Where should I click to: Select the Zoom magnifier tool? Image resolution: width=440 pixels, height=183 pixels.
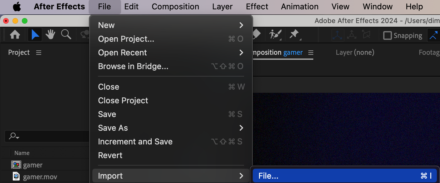coord(66,35)
